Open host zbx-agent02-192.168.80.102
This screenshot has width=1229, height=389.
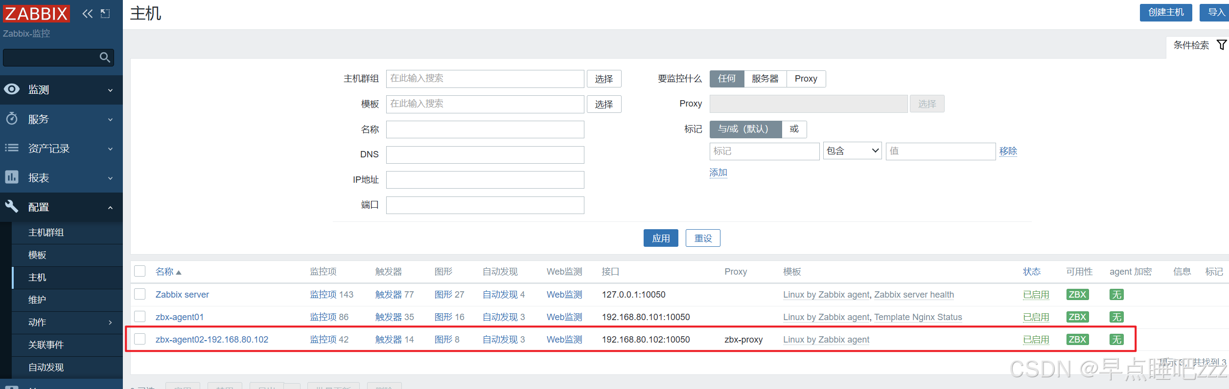(212, 340)
